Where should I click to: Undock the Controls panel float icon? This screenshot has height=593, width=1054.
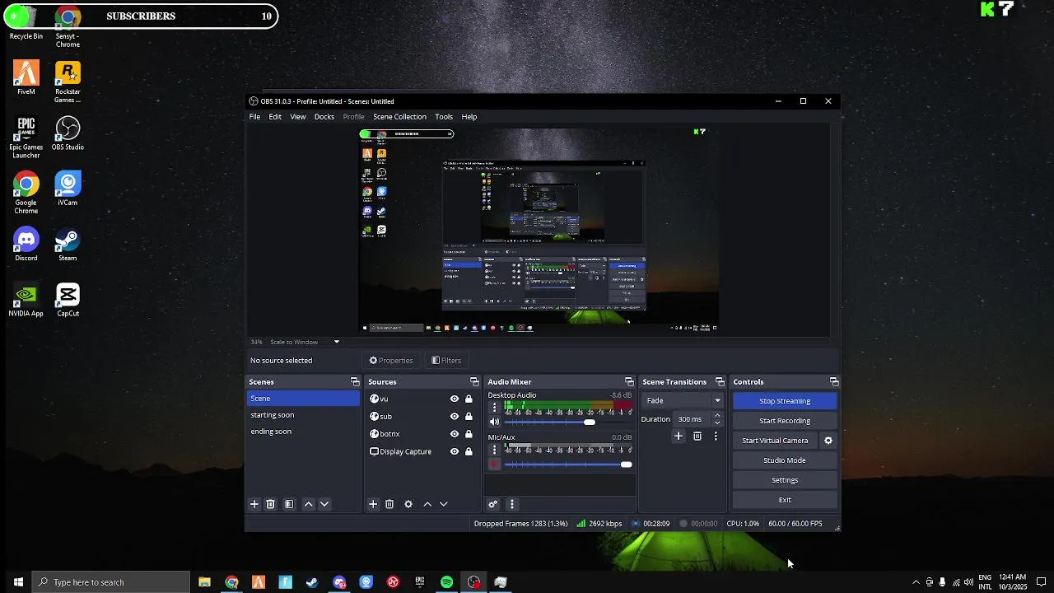pyautogui.click(x=834, y=382)
